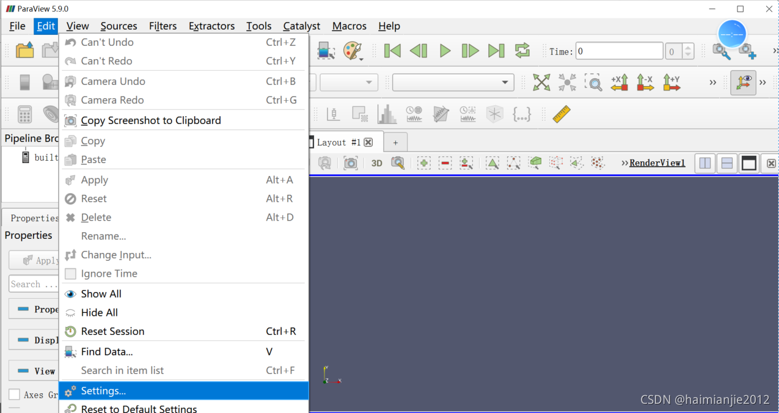Click the Rescale to Custom Range icon
The height and width of the screenshot is (413, 779).
pyautogui.click(x=326, y=51)
